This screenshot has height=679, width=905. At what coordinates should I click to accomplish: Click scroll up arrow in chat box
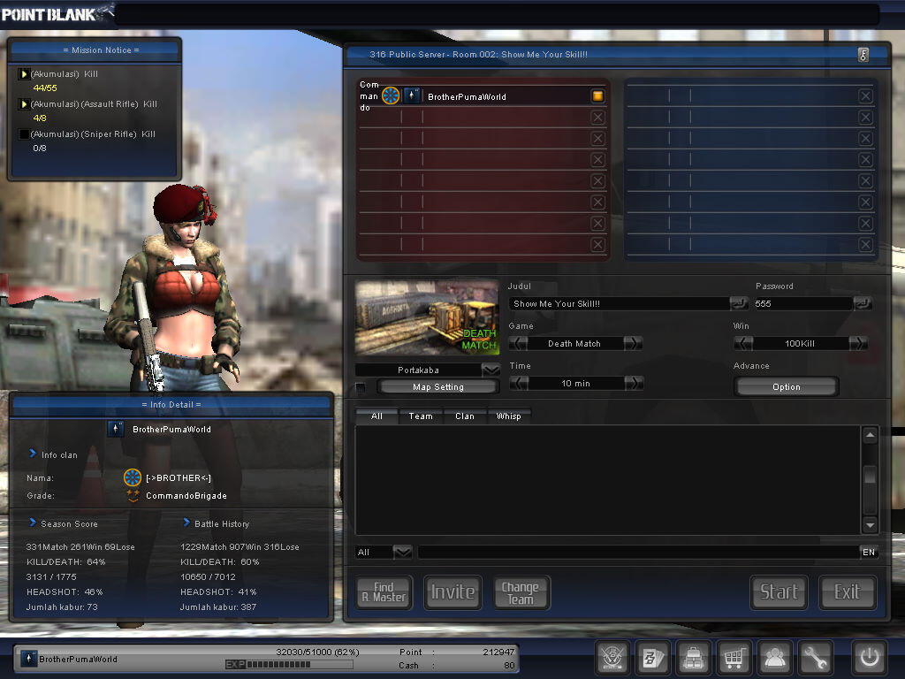click(870, 435)
